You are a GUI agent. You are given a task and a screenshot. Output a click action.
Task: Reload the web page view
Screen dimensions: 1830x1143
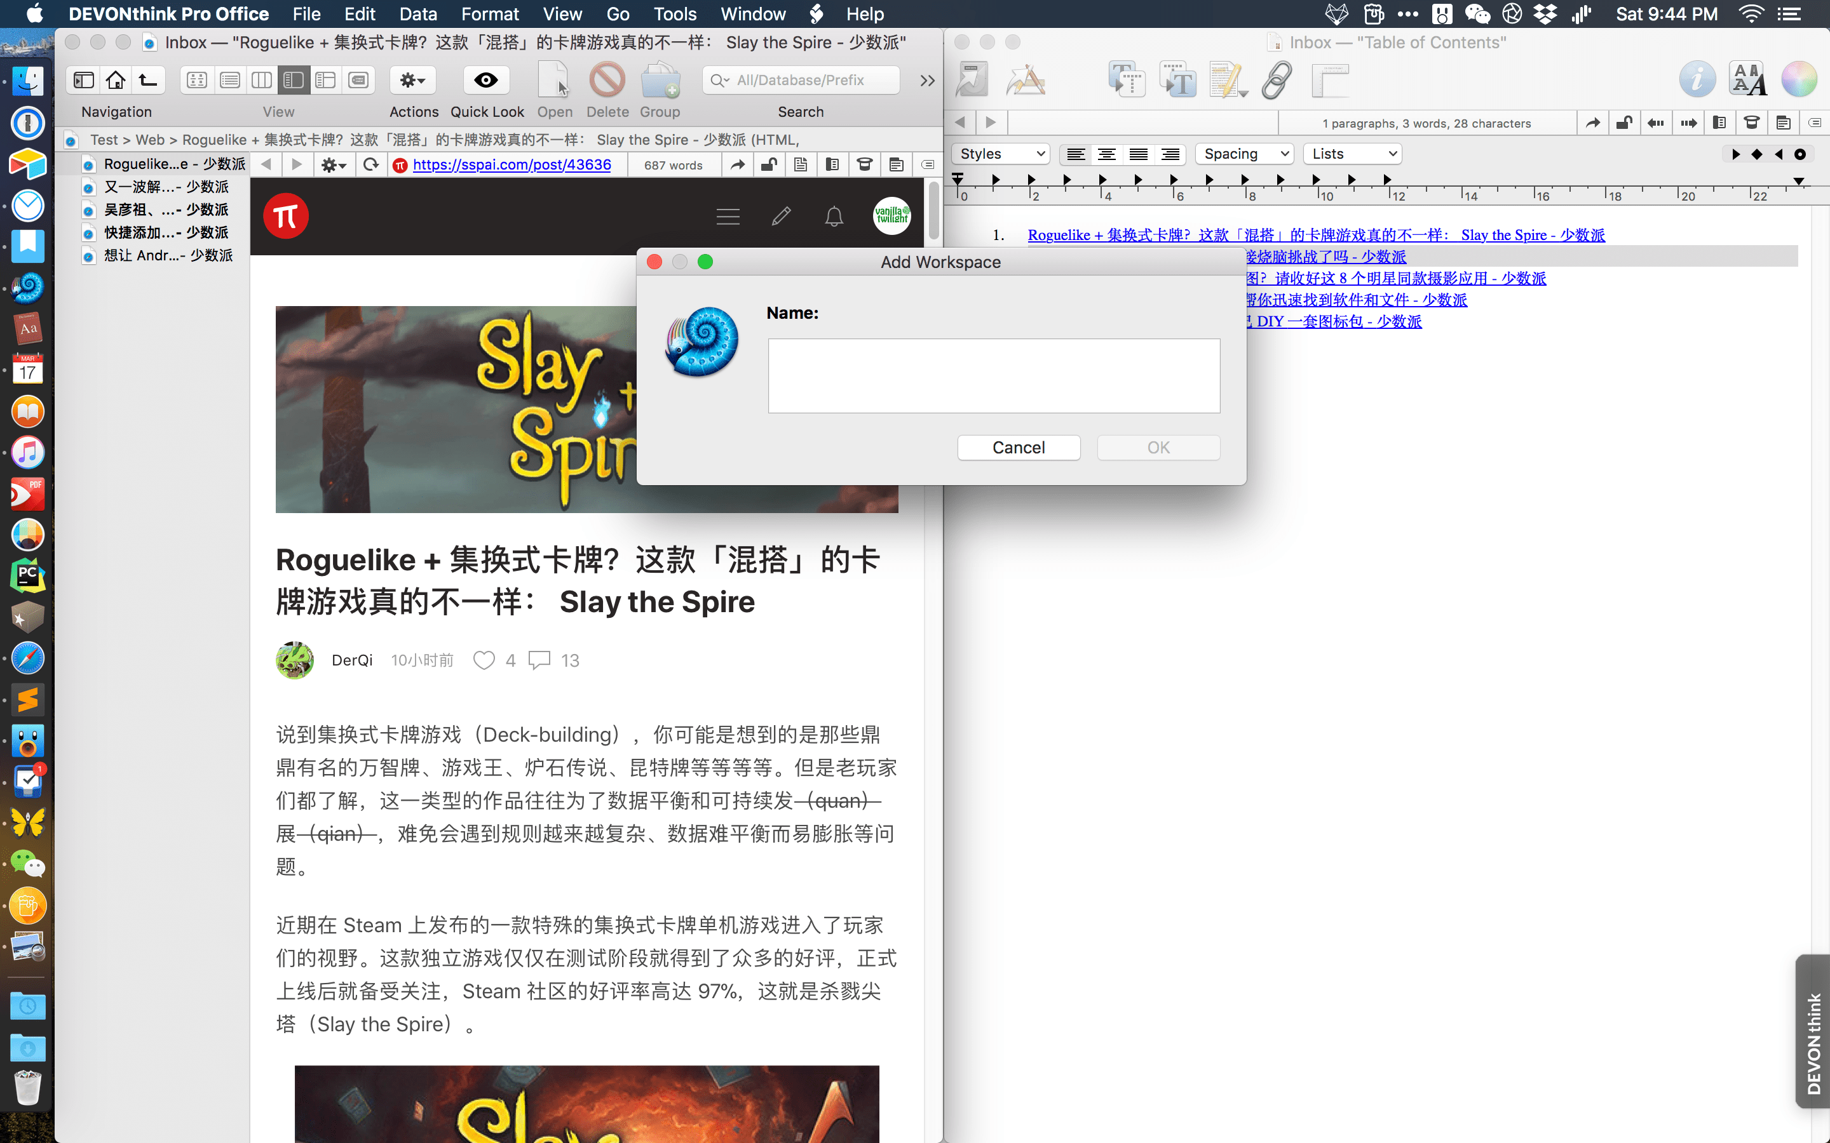click(370, 165)
